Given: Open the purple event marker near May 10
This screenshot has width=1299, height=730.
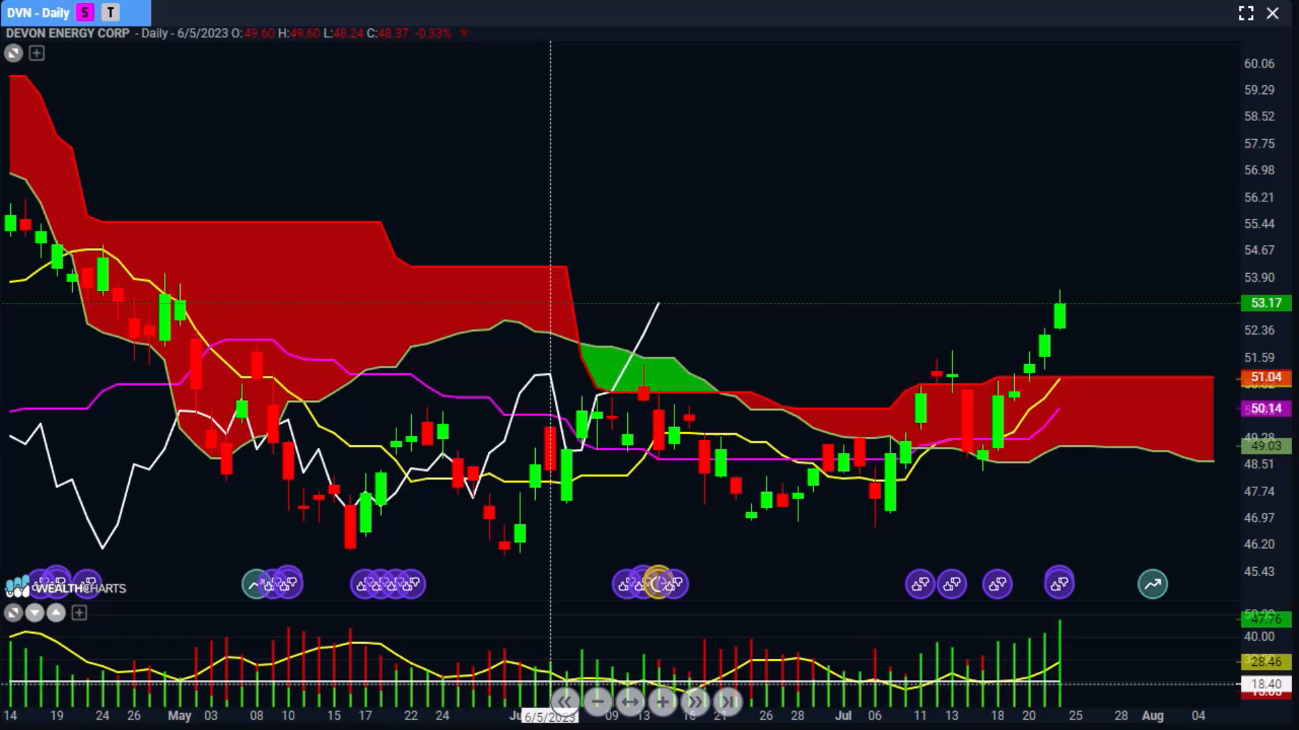Looking at the screenshot, I should 289,583.
